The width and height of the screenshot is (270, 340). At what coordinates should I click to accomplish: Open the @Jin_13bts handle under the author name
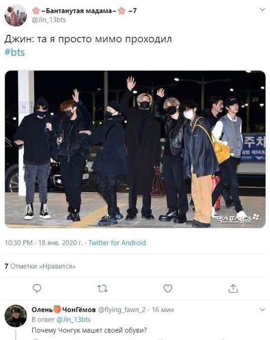tap(49, 20)
